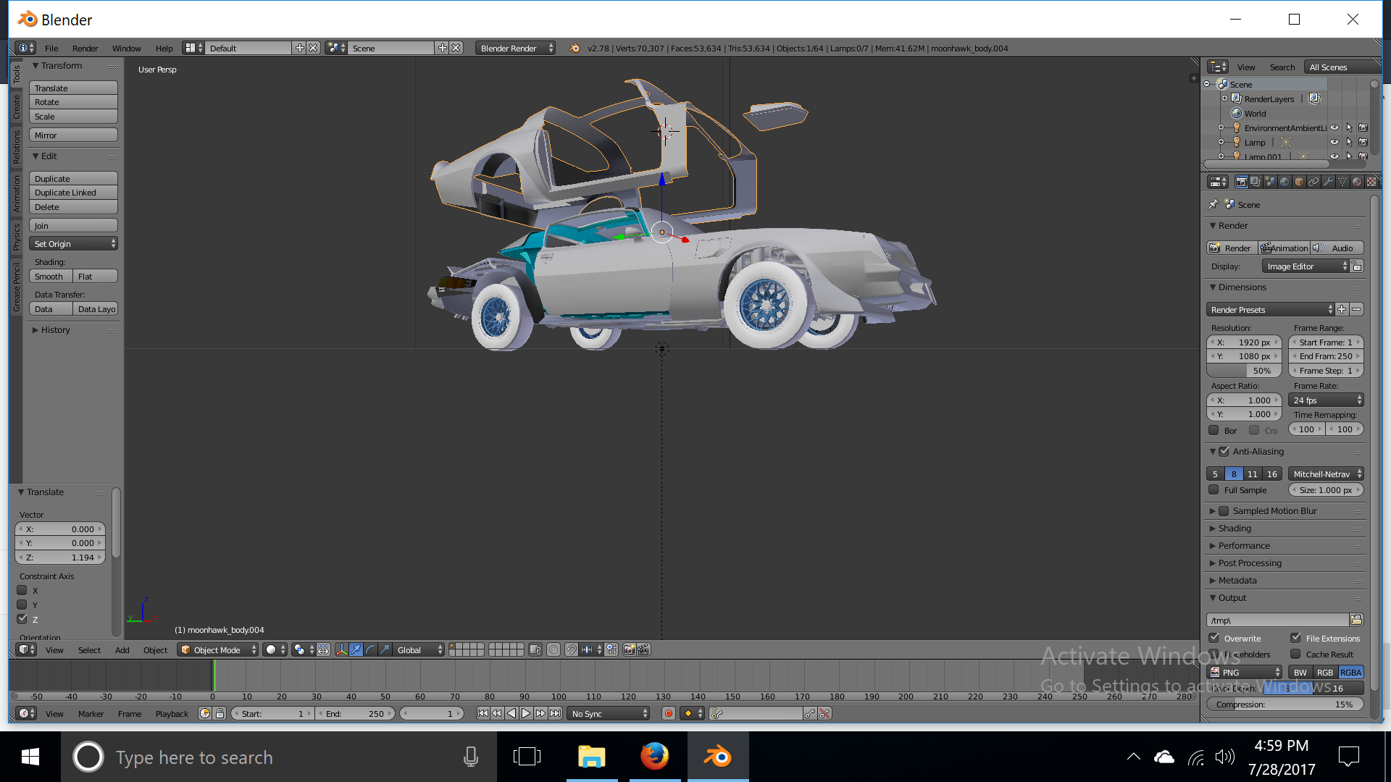Open the timeline Marker menu
Viewport: 1391px width, 782px height.
click(91, 713)
